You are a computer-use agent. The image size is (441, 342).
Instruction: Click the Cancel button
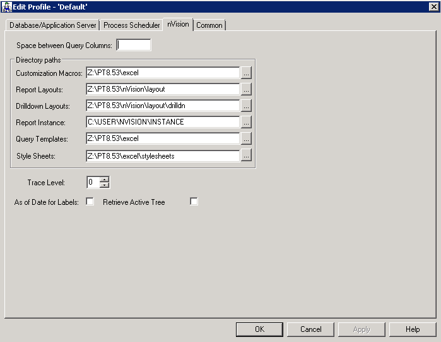pyautogui.click(x=310, y=329)
